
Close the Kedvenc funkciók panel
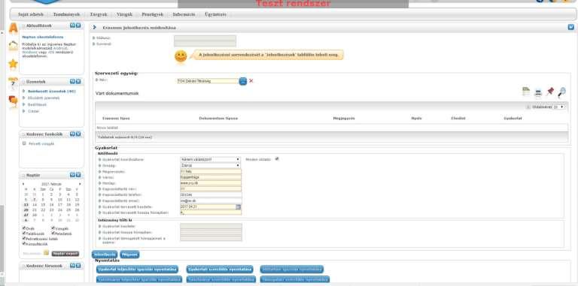pos(78,134)
